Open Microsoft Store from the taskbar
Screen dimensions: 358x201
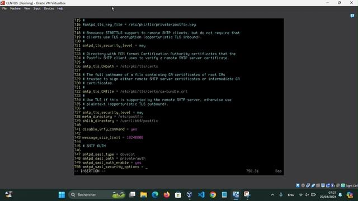coord(178,195)
